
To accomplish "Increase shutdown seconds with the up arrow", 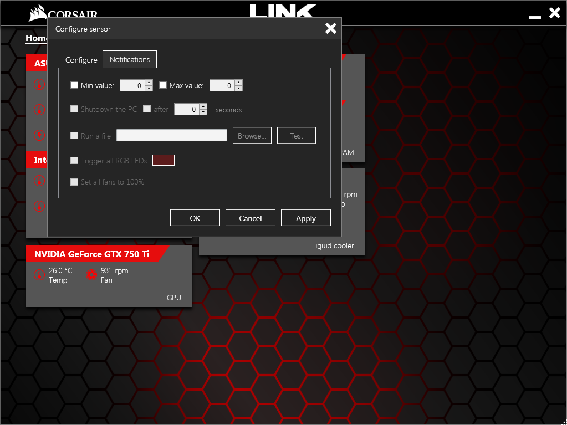I will point(203,106).
